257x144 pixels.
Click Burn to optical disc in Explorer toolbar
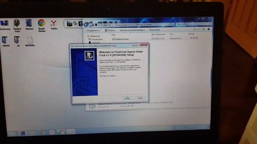[x=132, y=30]
